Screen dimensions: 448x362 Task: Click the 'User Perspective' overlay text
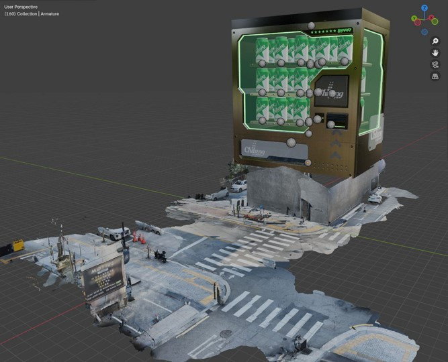21,7
